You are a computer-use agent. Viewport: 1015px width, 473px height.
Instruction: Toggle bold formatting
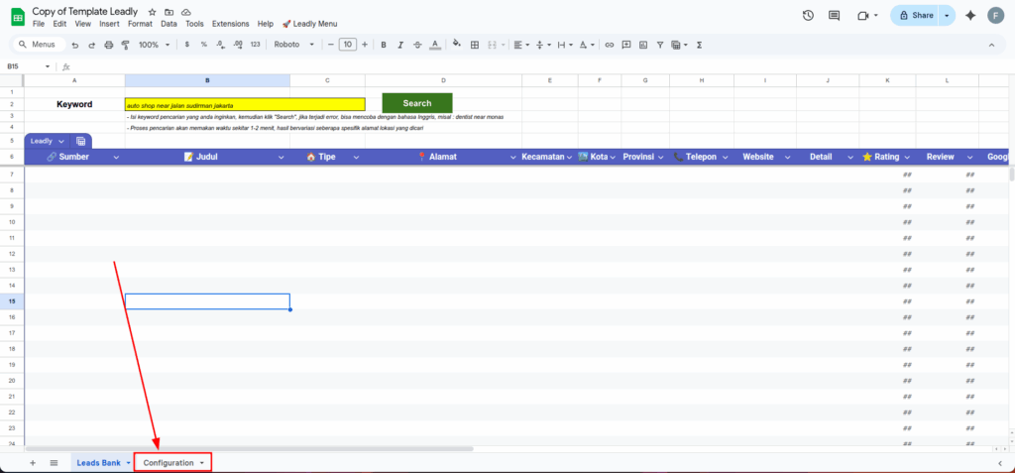383,45
